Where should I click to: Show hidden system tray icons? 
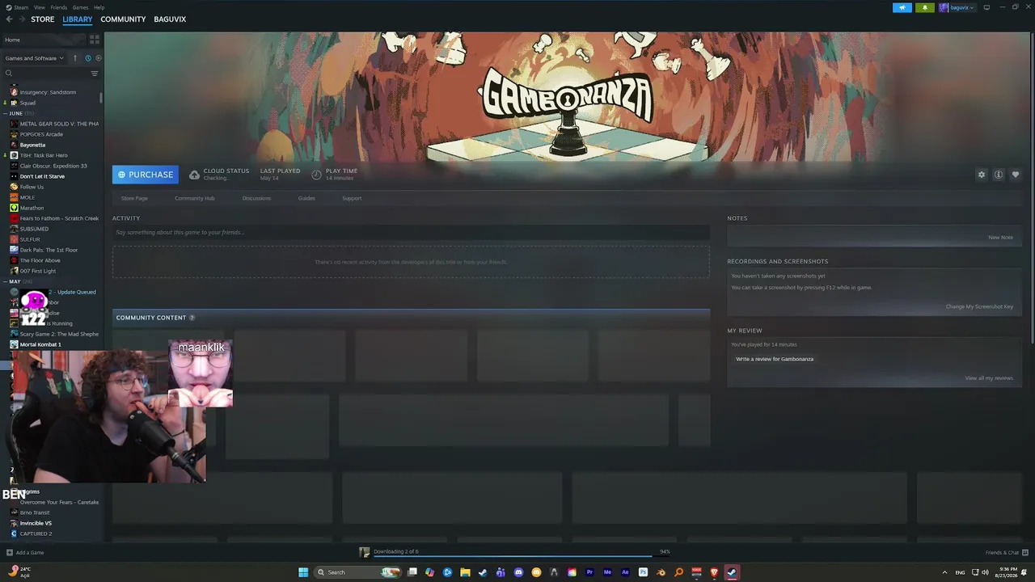(x=944, y=572)
